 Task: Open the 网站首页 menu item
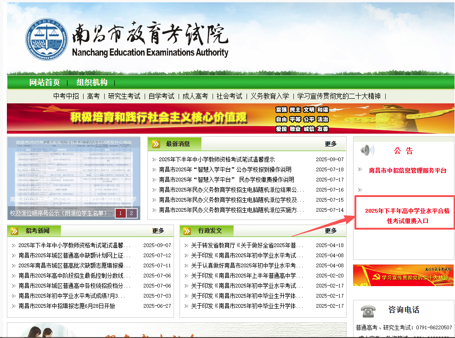pyautogui.click(x=45, y=83)
